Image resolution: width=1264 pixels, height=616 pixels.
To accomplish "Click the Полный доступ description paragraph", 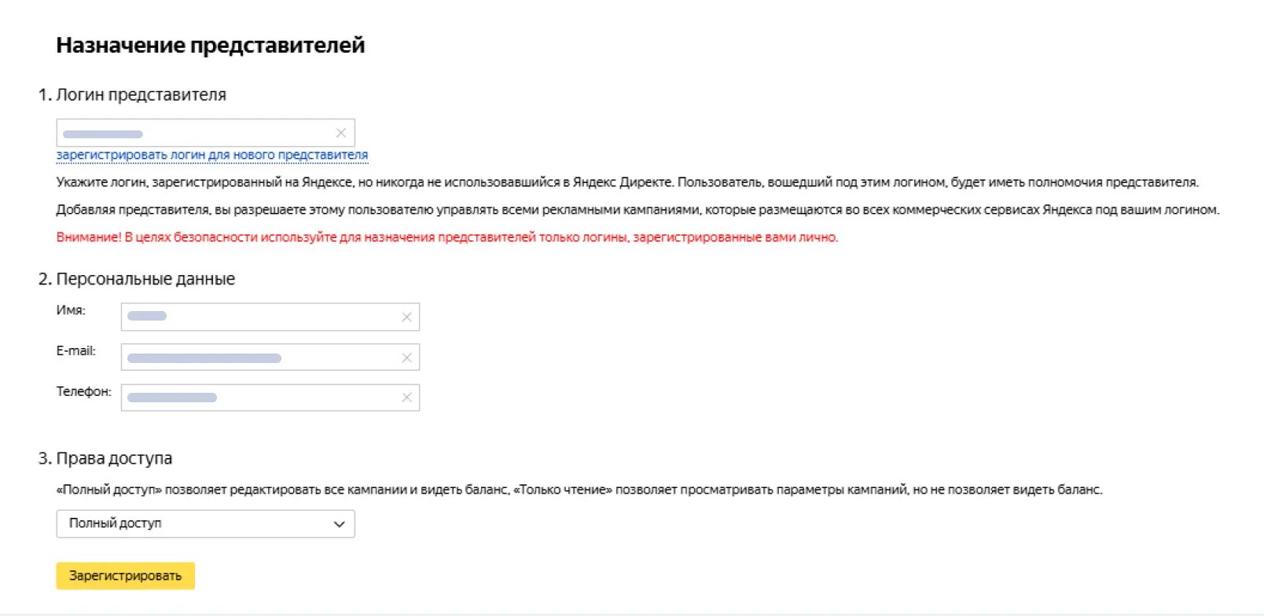I will coord(579,489).
